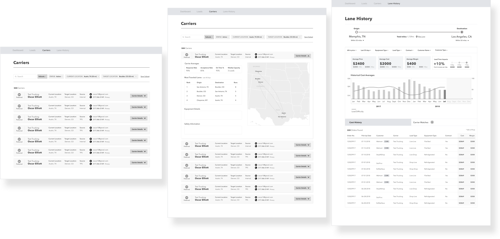500x239 pixels.
Task: Click Preferred badge icon in expanded carrier row
Action: point(186,55)
